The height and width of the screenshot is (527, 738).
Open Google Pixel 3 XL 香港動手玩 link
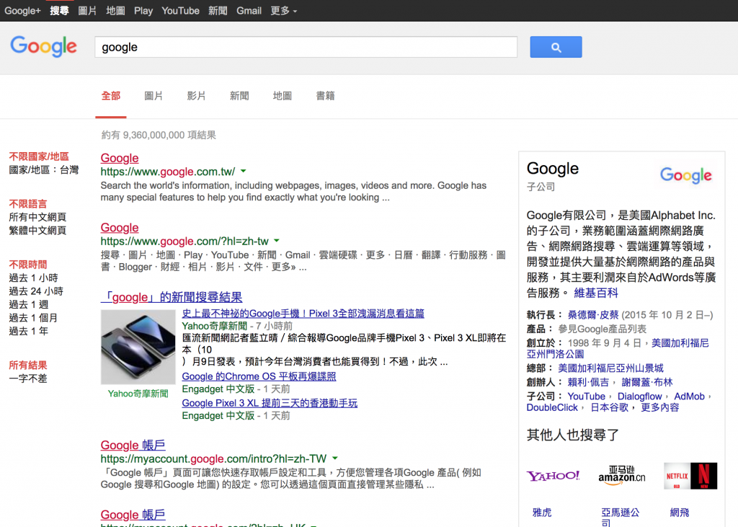[270, 403]
